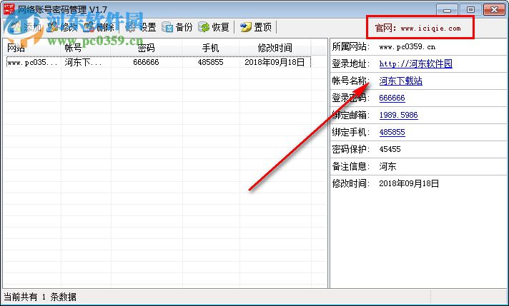Click bound phone link 485855
This screenshot has width=509, height=306.
(x=392, y=132)
